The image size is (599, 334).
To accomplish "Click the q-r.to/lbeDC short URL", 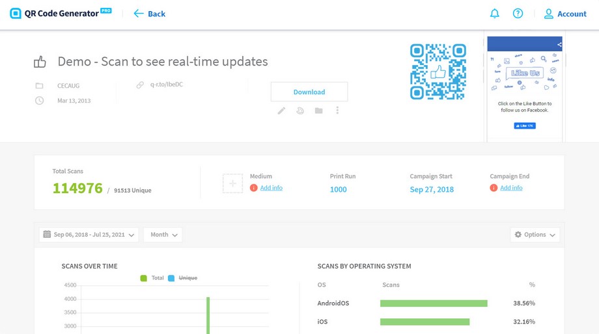I will [167, 84].
